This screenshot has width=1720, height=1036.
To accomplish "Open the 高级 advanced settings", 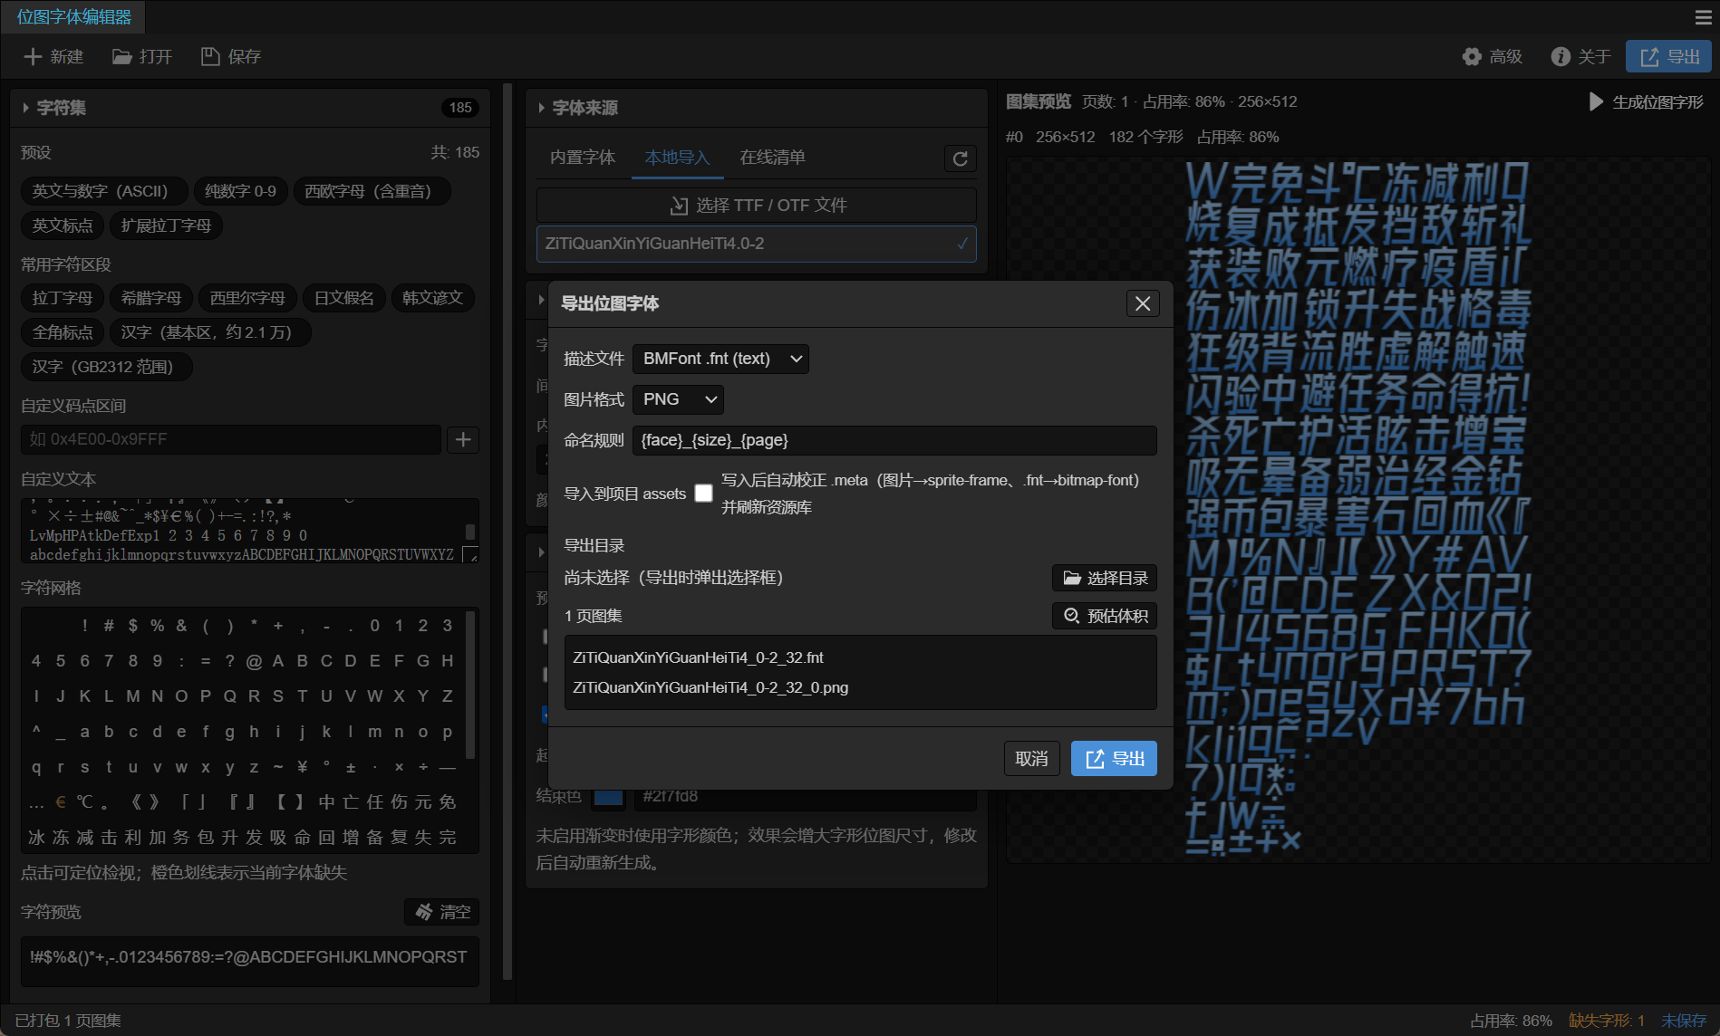I will [x=1493, y=57].
